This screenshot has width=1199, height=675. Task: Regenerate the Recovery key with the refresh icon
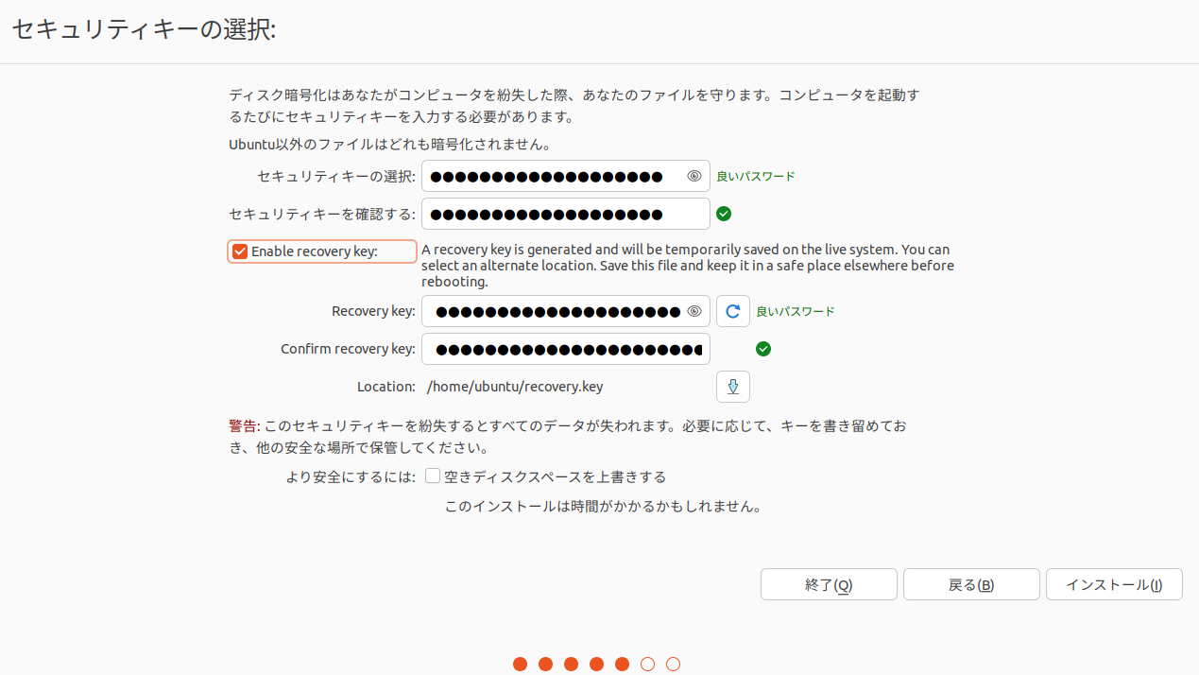[732, 310]
